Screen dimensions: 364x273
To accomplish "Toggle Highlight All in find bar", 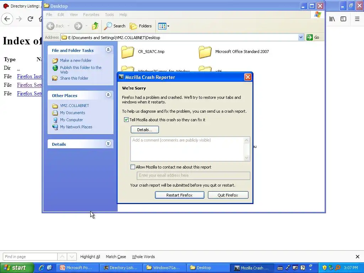I will (90, 257).
